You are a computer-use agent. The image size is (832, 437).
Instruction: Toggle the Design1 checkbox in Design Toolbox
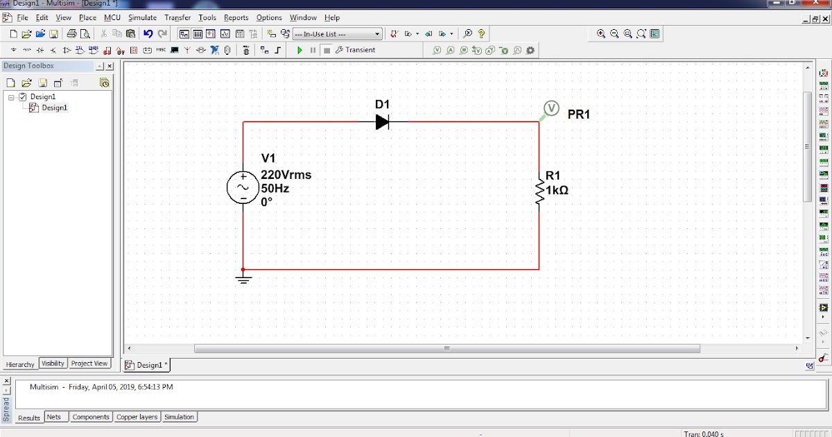point(23,96)
